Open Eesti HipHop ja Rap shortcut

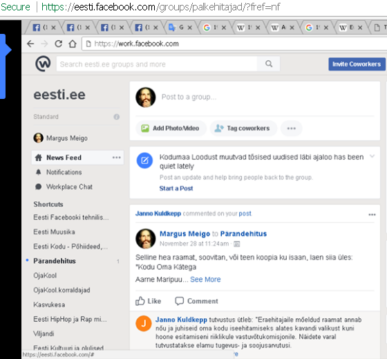[x=70, y=319]
